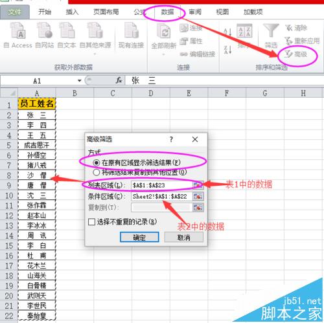Select column B header
The image size is (324, 323).
click(x=75, y=93)
